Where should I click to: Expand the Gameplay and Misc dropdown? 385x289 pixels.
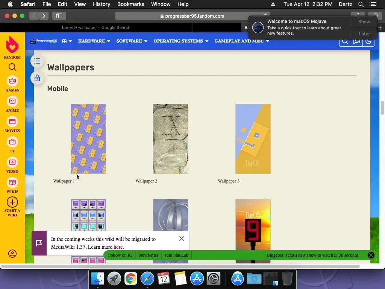pyautogui.click(x=242, y=41)
